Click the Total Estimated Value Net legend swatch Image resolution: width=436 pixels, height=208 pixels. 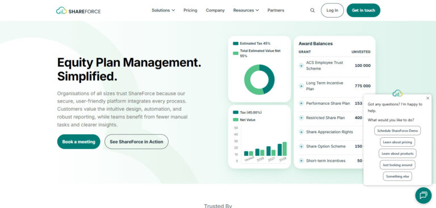[x=236, y=53]
